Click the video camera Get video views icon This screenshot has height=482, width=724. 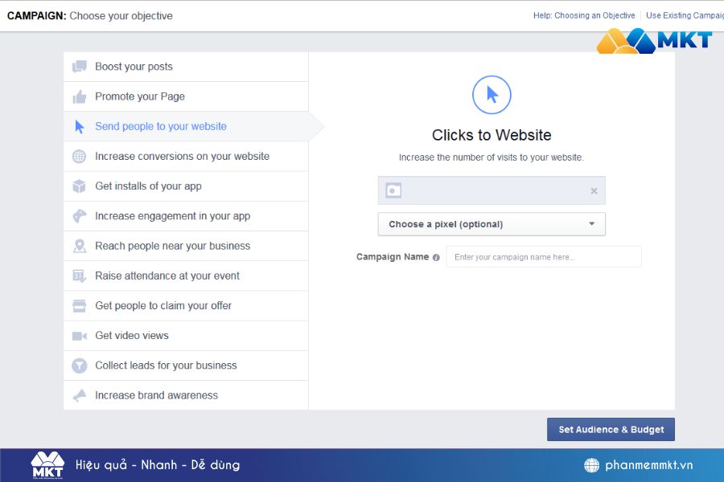click(79, 336)
